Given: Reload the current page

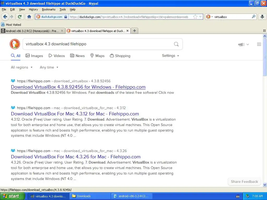Looking at the screenshot, I should (x=20, y=17).
